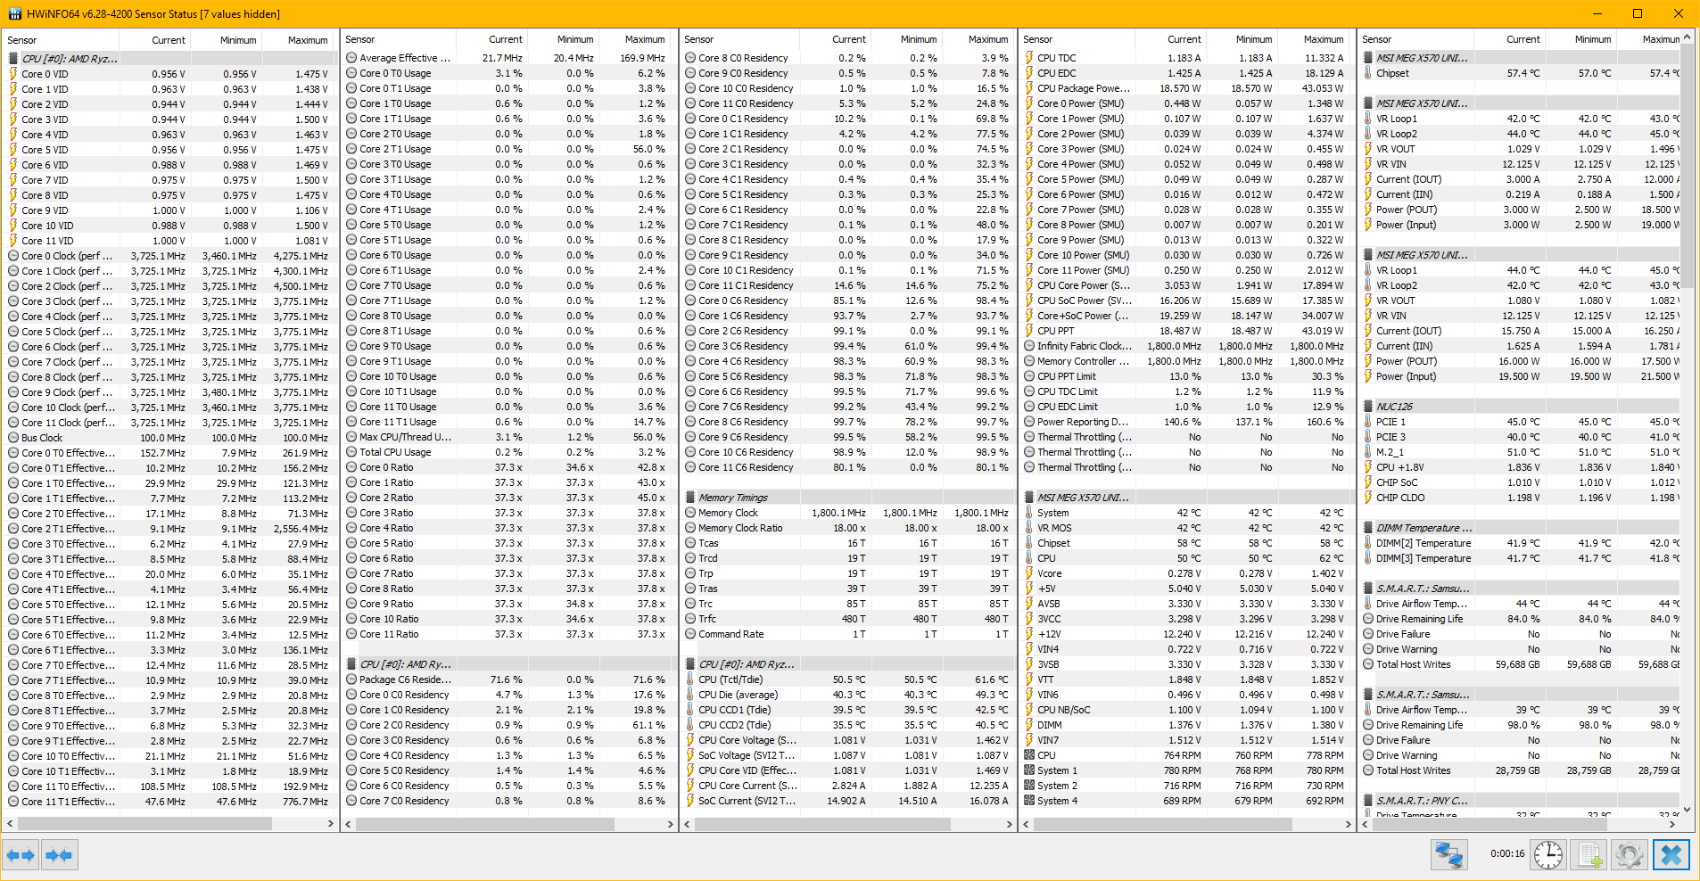This screenshot has width=1700, height=881.
Task: Click the lightning icon beside CPU PPT row
Action: (x=1029, y=331)
